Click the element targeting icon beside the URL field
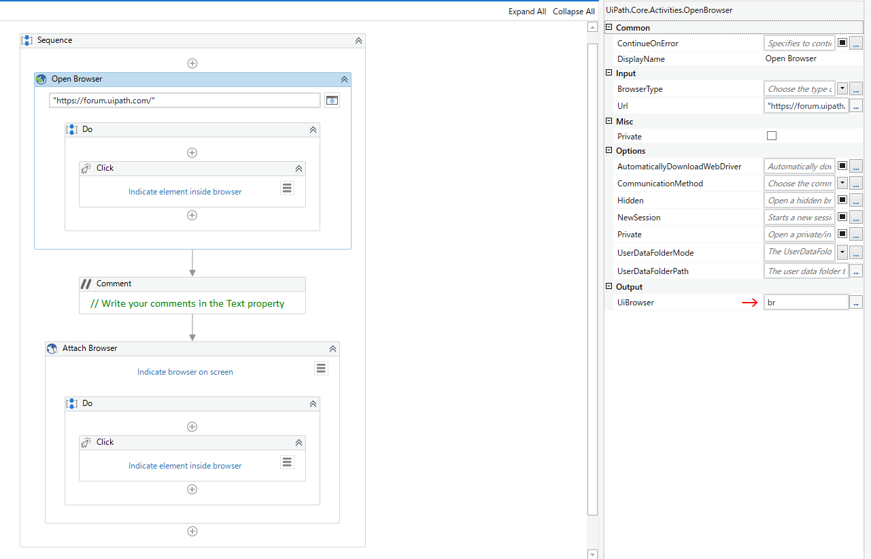Screen dimensions: 871x559 tap(332, 100)
